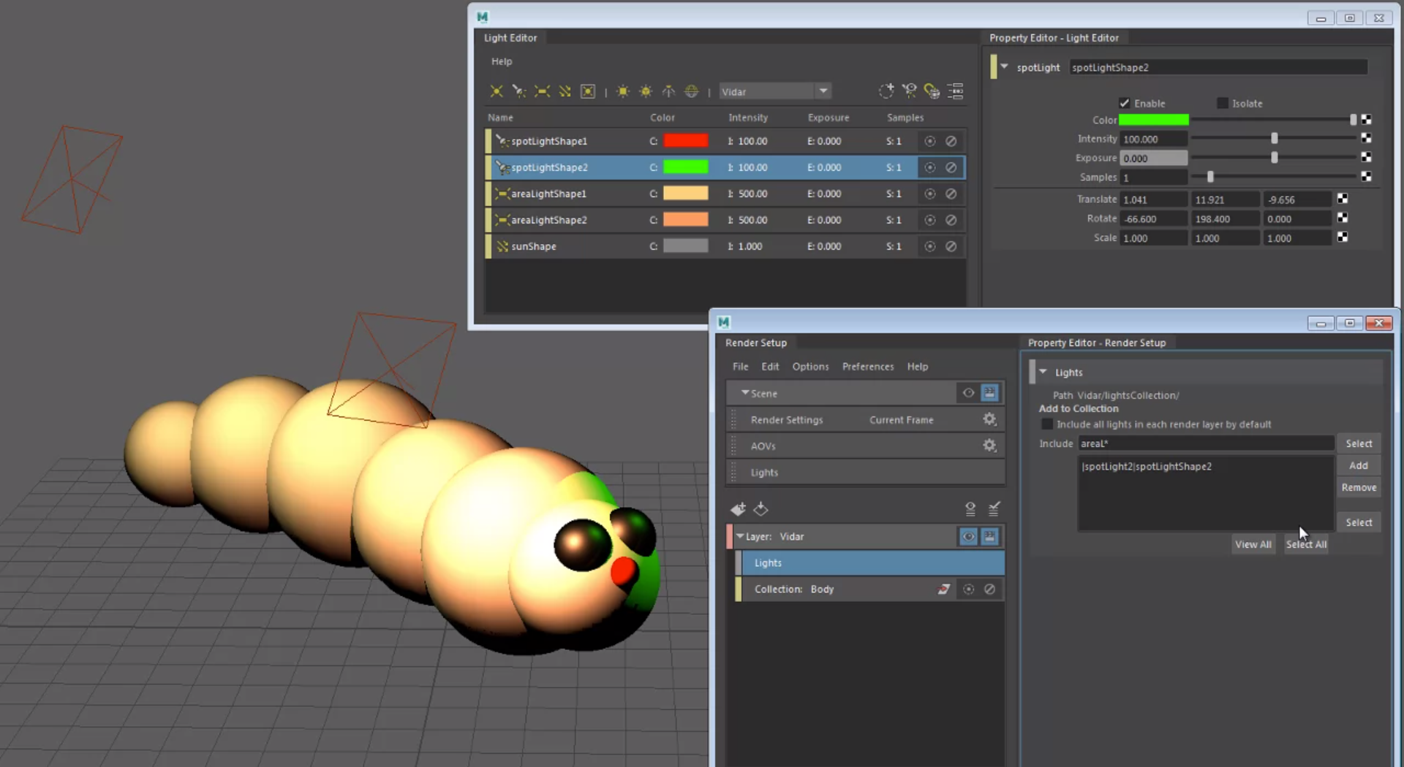
Task: Click the import render layer icon
Action: tap(761, 509)
